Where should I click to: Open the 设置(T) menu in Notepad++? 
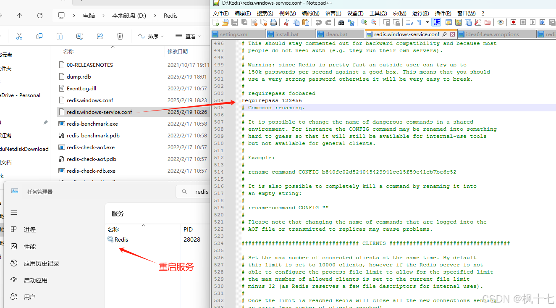[x=355, y=13]
